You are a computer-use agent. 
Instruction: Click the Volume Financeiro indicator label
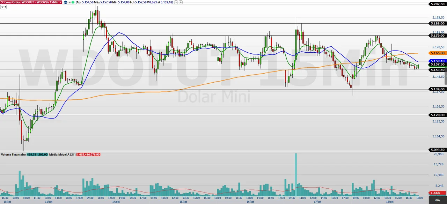pos(13,154)
